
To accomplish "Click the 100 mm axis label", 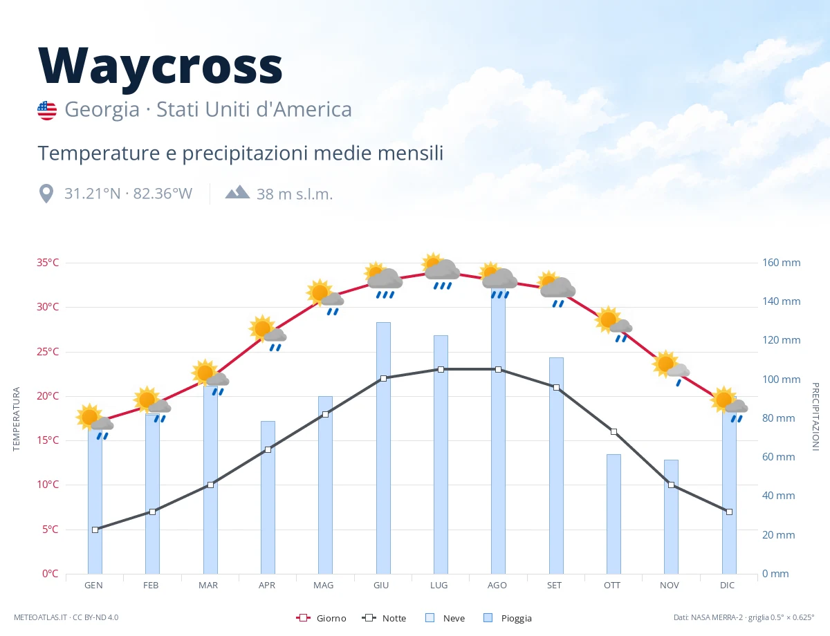I will pos(782,380).
